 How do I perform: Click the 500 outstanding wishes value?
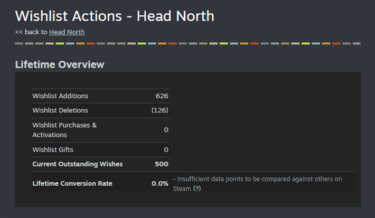pyautogui.click(x=162, y=164)
